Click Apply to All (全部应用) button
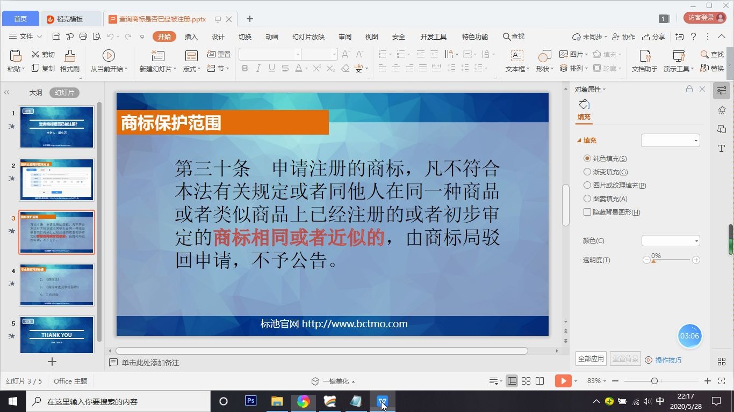Screen dimensions: 734x412 click(x=591, y=358)
